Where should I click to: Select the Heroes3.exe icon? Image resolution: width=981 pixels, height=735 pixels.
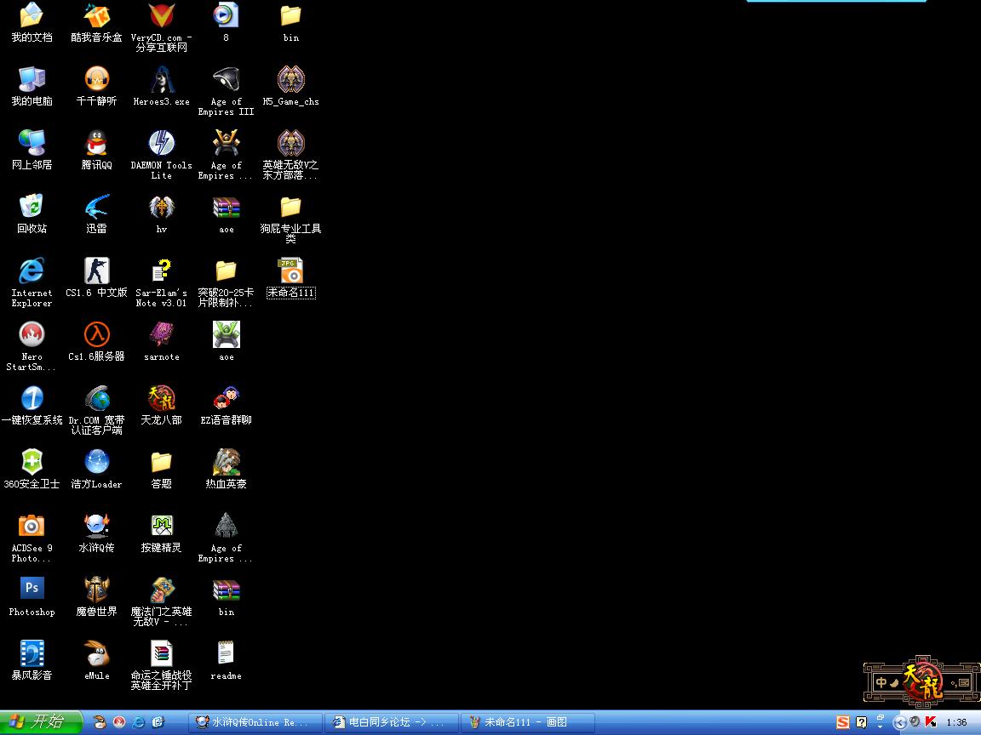161,79
